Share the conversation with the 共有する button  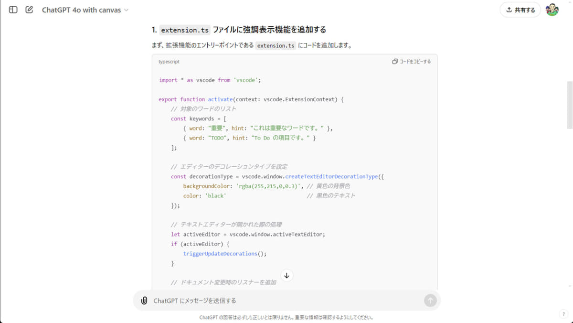[520, 10]
